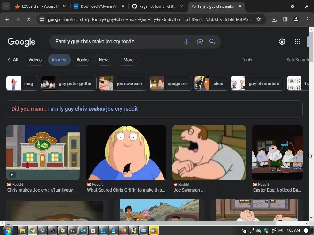314x235 pixels.
Task: Select the Videos filter
Action: pyautogui.click(x=35, y=60)
